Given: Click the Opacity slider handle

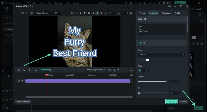Looking at the screenshot, I should pyautogui.click(x=166, y=81).
